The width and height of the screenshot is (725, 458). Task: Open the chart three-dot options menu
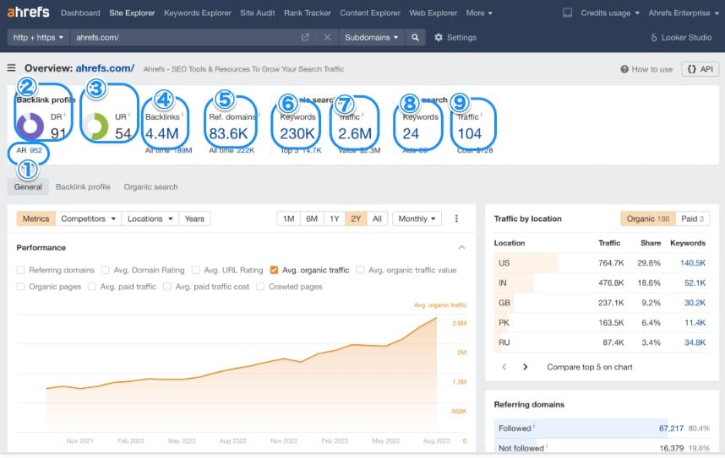pos(456,218)
